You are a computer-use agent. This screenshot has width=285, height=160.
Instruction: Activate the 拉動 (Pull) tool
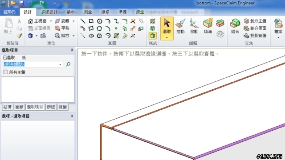point(180,26)
